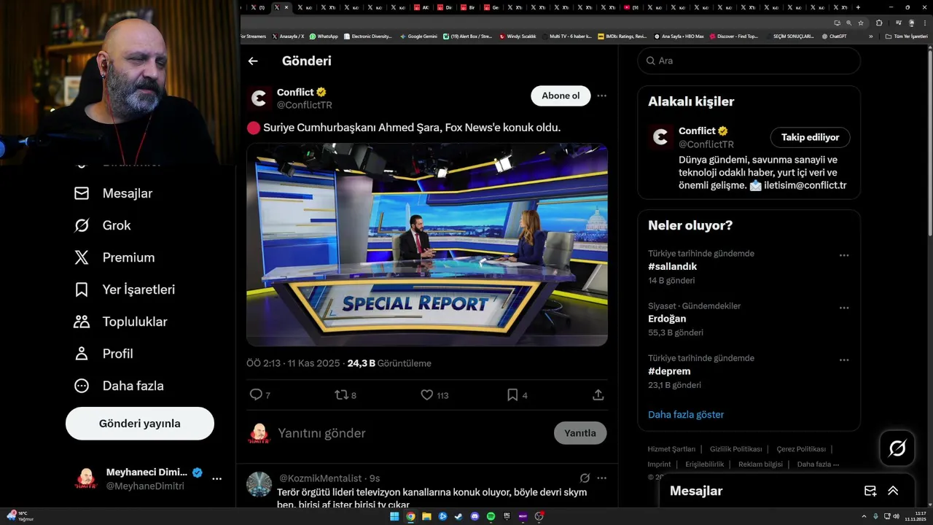This screenshot has height=525, width=933.
Task: Click the repost icon showing 8
Action: [341, 394]
